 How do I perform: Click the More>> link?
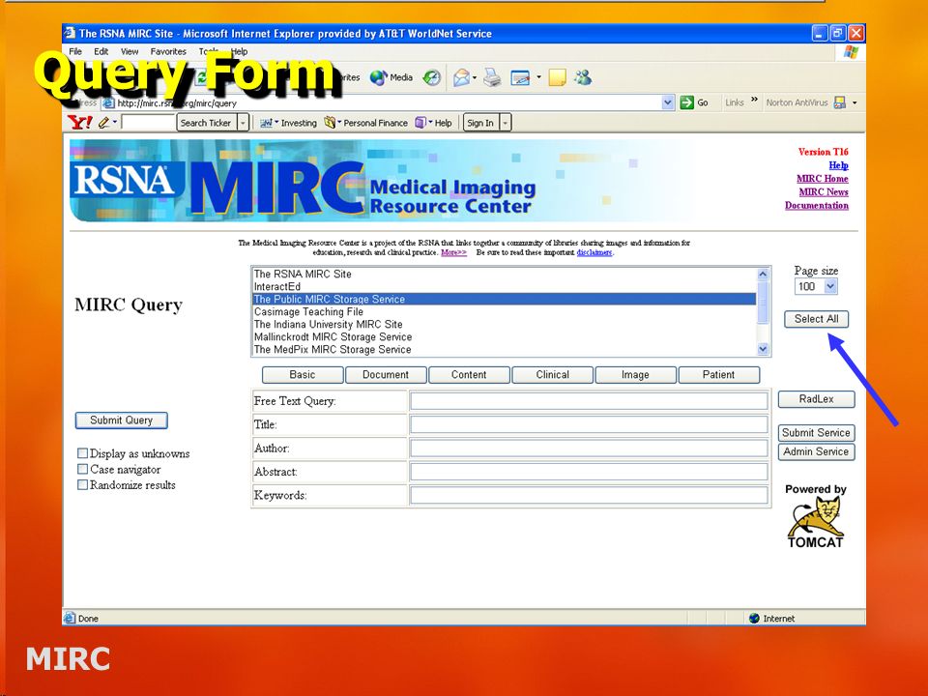pyautogui.click(x=454, y=252)
